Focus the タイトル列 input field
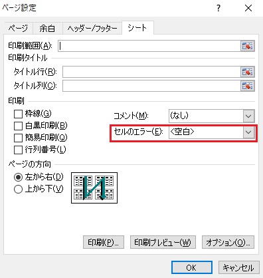Image resolution: width=263 pixels, height=278 pixels. click(151, 86)
